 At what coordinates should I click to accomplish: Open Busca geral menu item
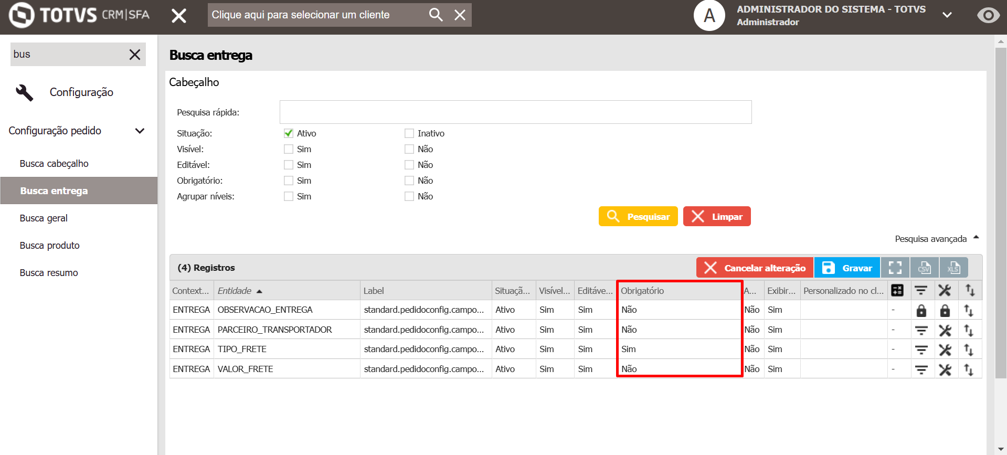pyautogui.click(x=44, y=218)
